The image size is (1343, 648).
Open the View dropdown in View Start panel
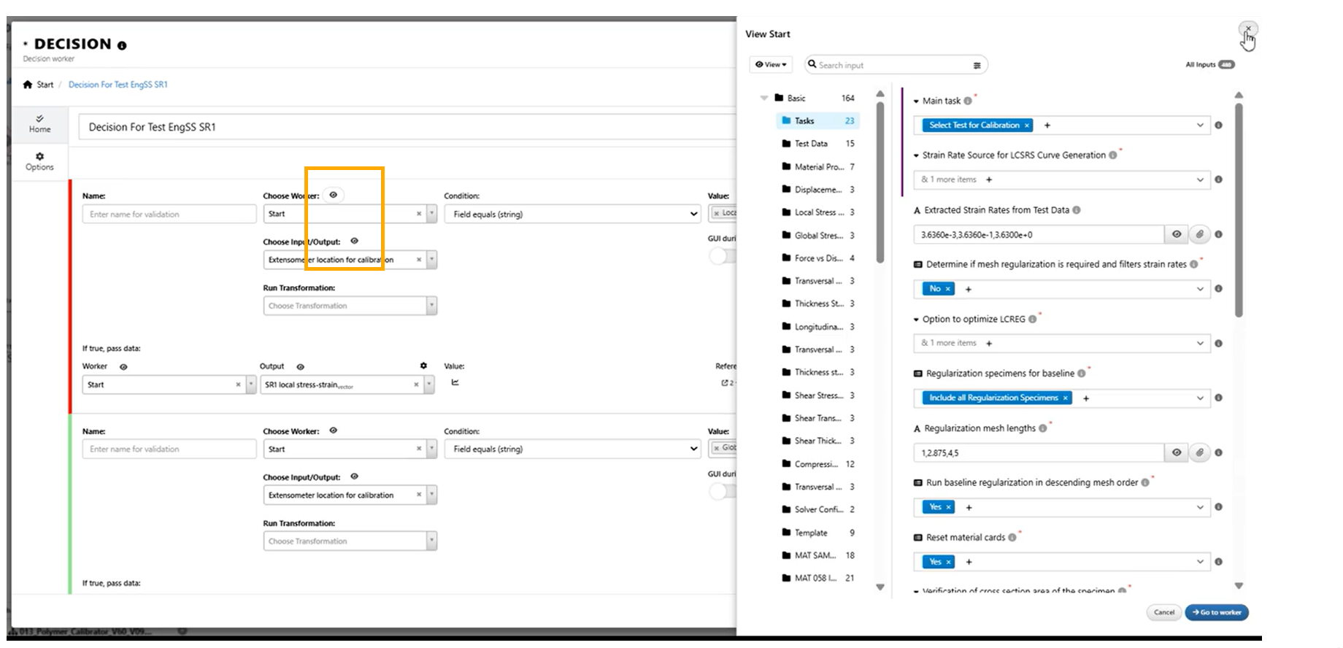(771, 65)
